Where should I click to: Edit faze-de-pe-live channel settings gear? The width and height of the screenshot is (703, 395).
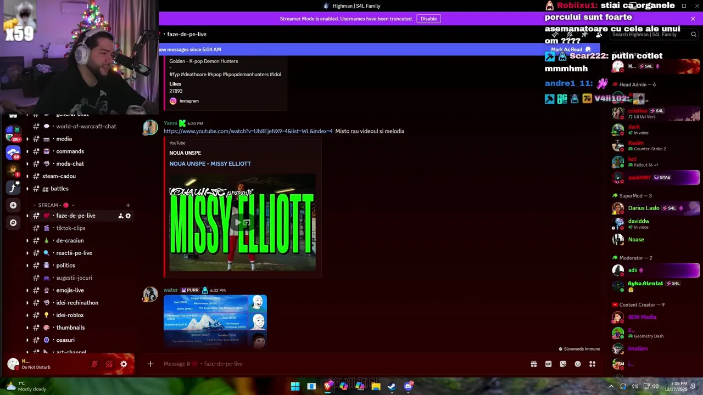[x=128, y=216]
